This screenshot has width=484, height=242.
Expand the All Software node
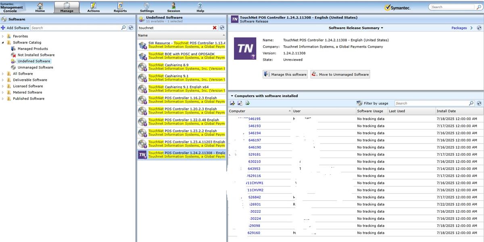coord(3,74)
